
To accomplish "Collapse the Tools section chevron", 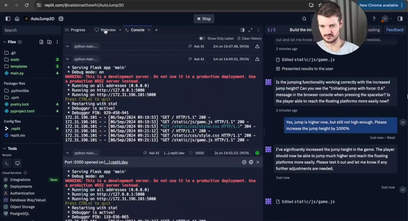I will [x=4, y=149].
